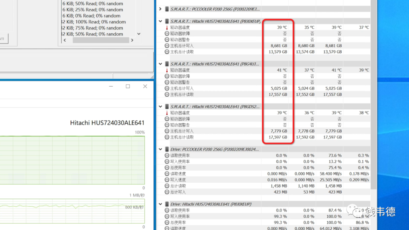
Task: Maximize the Task Manager window
Action: (x=128, y=86)
